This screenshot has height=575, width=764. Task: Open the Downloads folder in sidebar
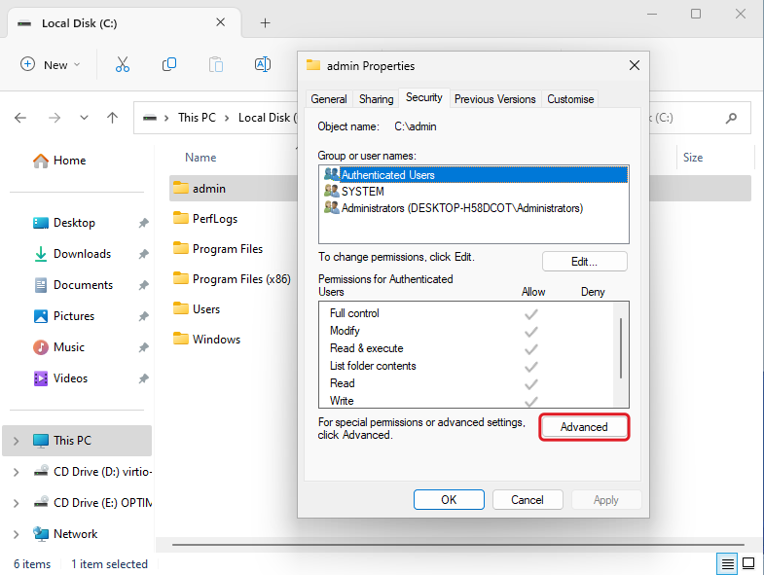pyautogui.click(x=82, y=254)
